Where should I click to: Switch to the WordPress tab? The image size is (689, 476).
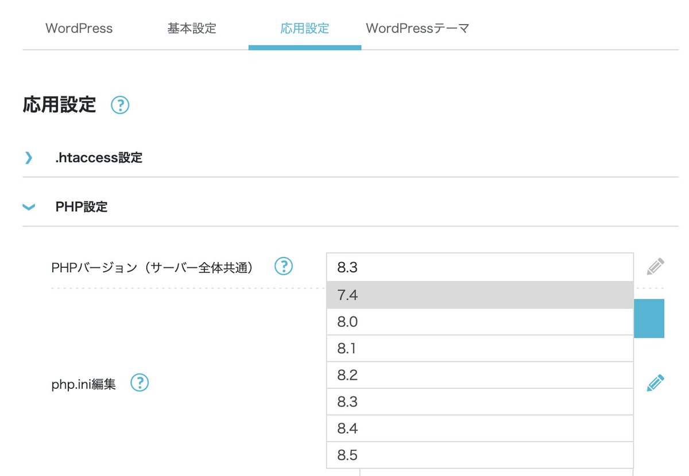pyautogui.click(x=79, y=28)
